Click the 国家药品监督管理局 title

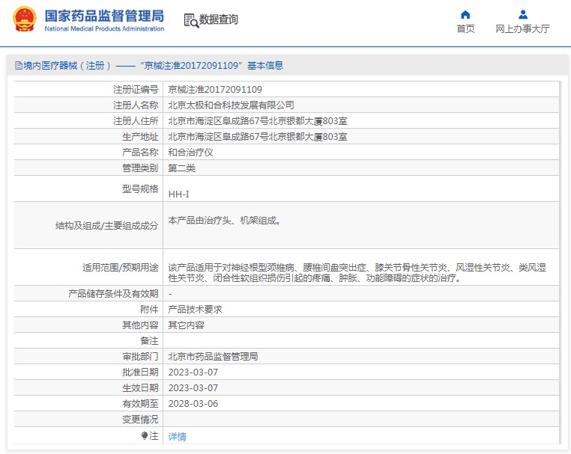click(x=104, y=16)
